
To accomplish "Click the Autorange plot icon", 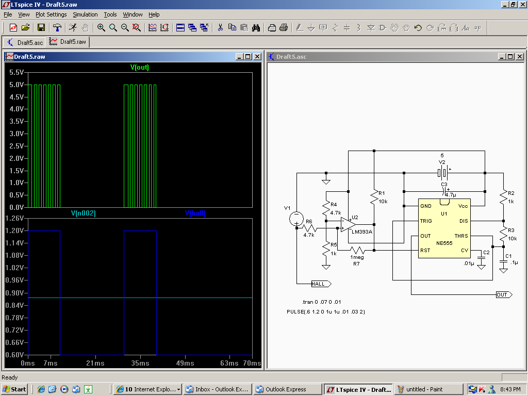I will point(164,28).
